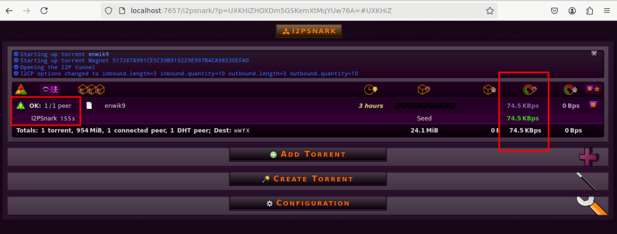The width and height of the screenshot is (617, 234).
Task: Click the 'Starting up torrent enwik9' log line
Action: coord(64,54)
